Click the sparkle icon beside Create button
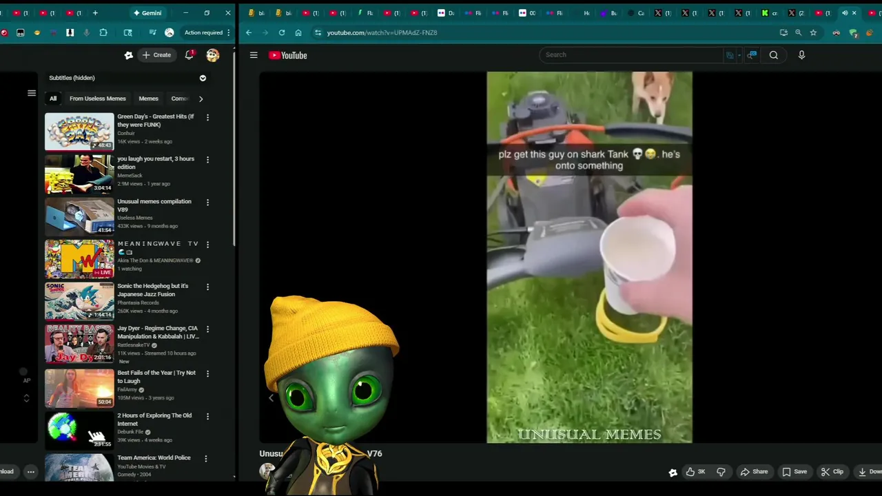This screenshot has height=496, width=882. (128, 55)
